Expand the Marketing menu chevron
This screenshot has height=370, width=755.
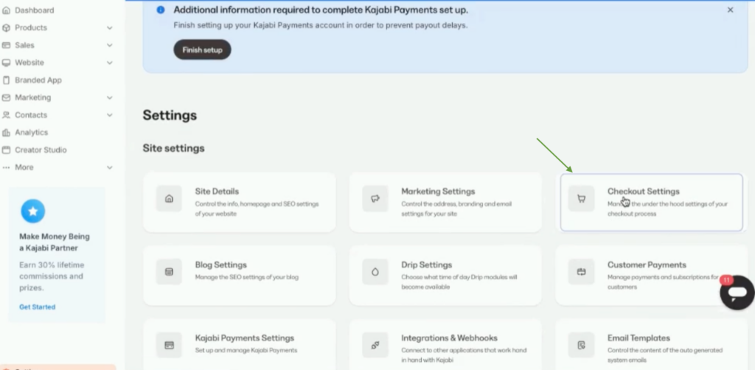tap(109, 98)
